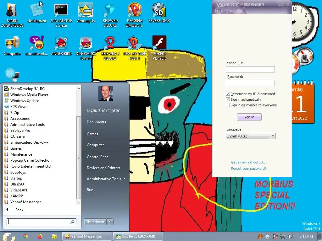Open the Action Center flag tray icon
Screen dimensions: 322x241
(275, 237)
